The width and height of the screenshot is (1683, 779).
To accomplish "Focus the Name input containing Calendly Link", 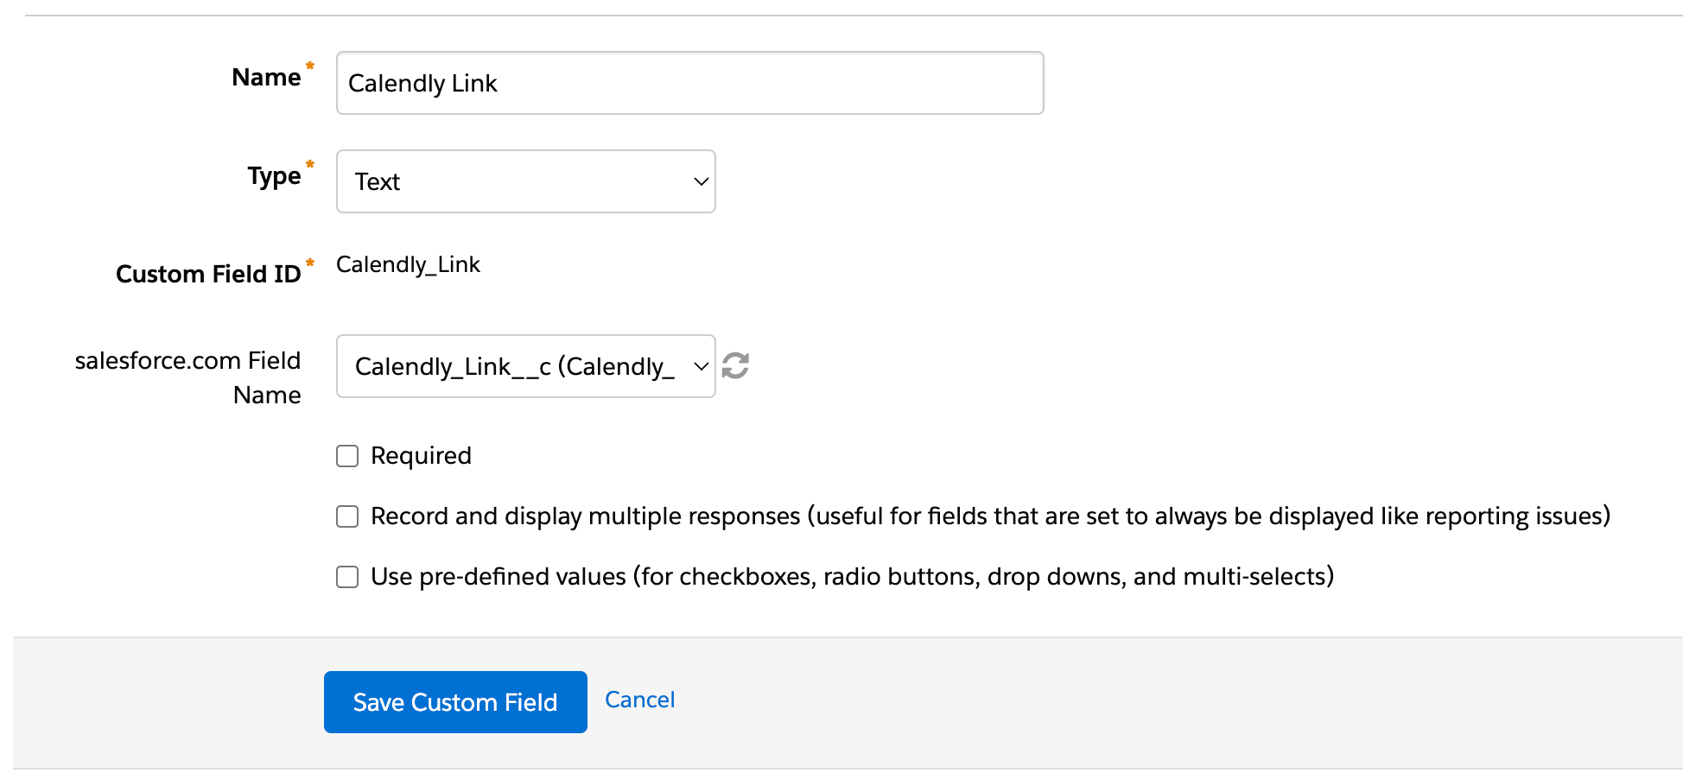I will point(689,84).
